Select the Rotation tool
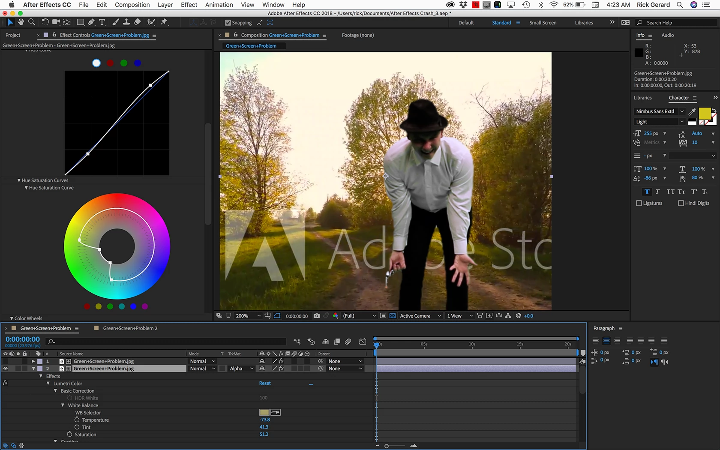The image size is (720, 450). click(45, 22)
